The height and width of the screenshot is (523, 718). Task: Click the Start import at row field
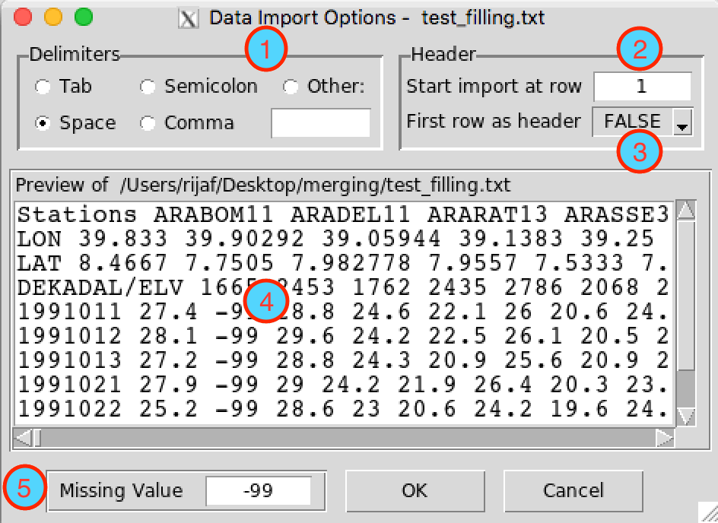pyautogui.click(x=642, y=86)
